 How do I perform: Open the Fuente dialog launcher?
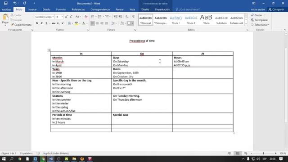pos(88,30)
